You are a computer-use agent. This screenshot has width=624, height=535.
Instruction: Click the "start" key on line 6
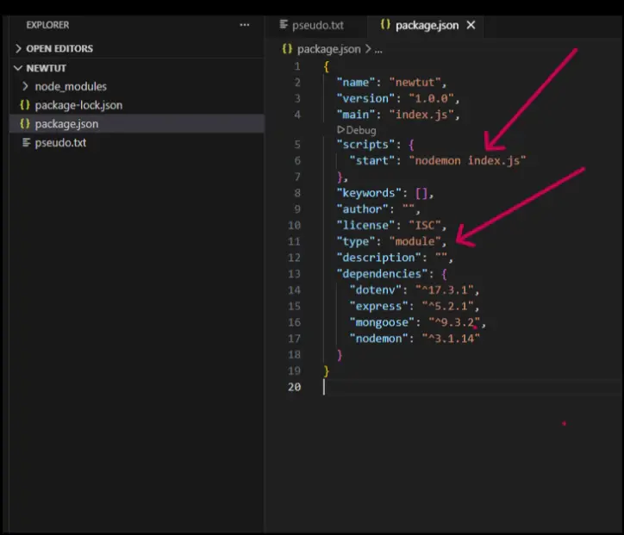[372, 161]
